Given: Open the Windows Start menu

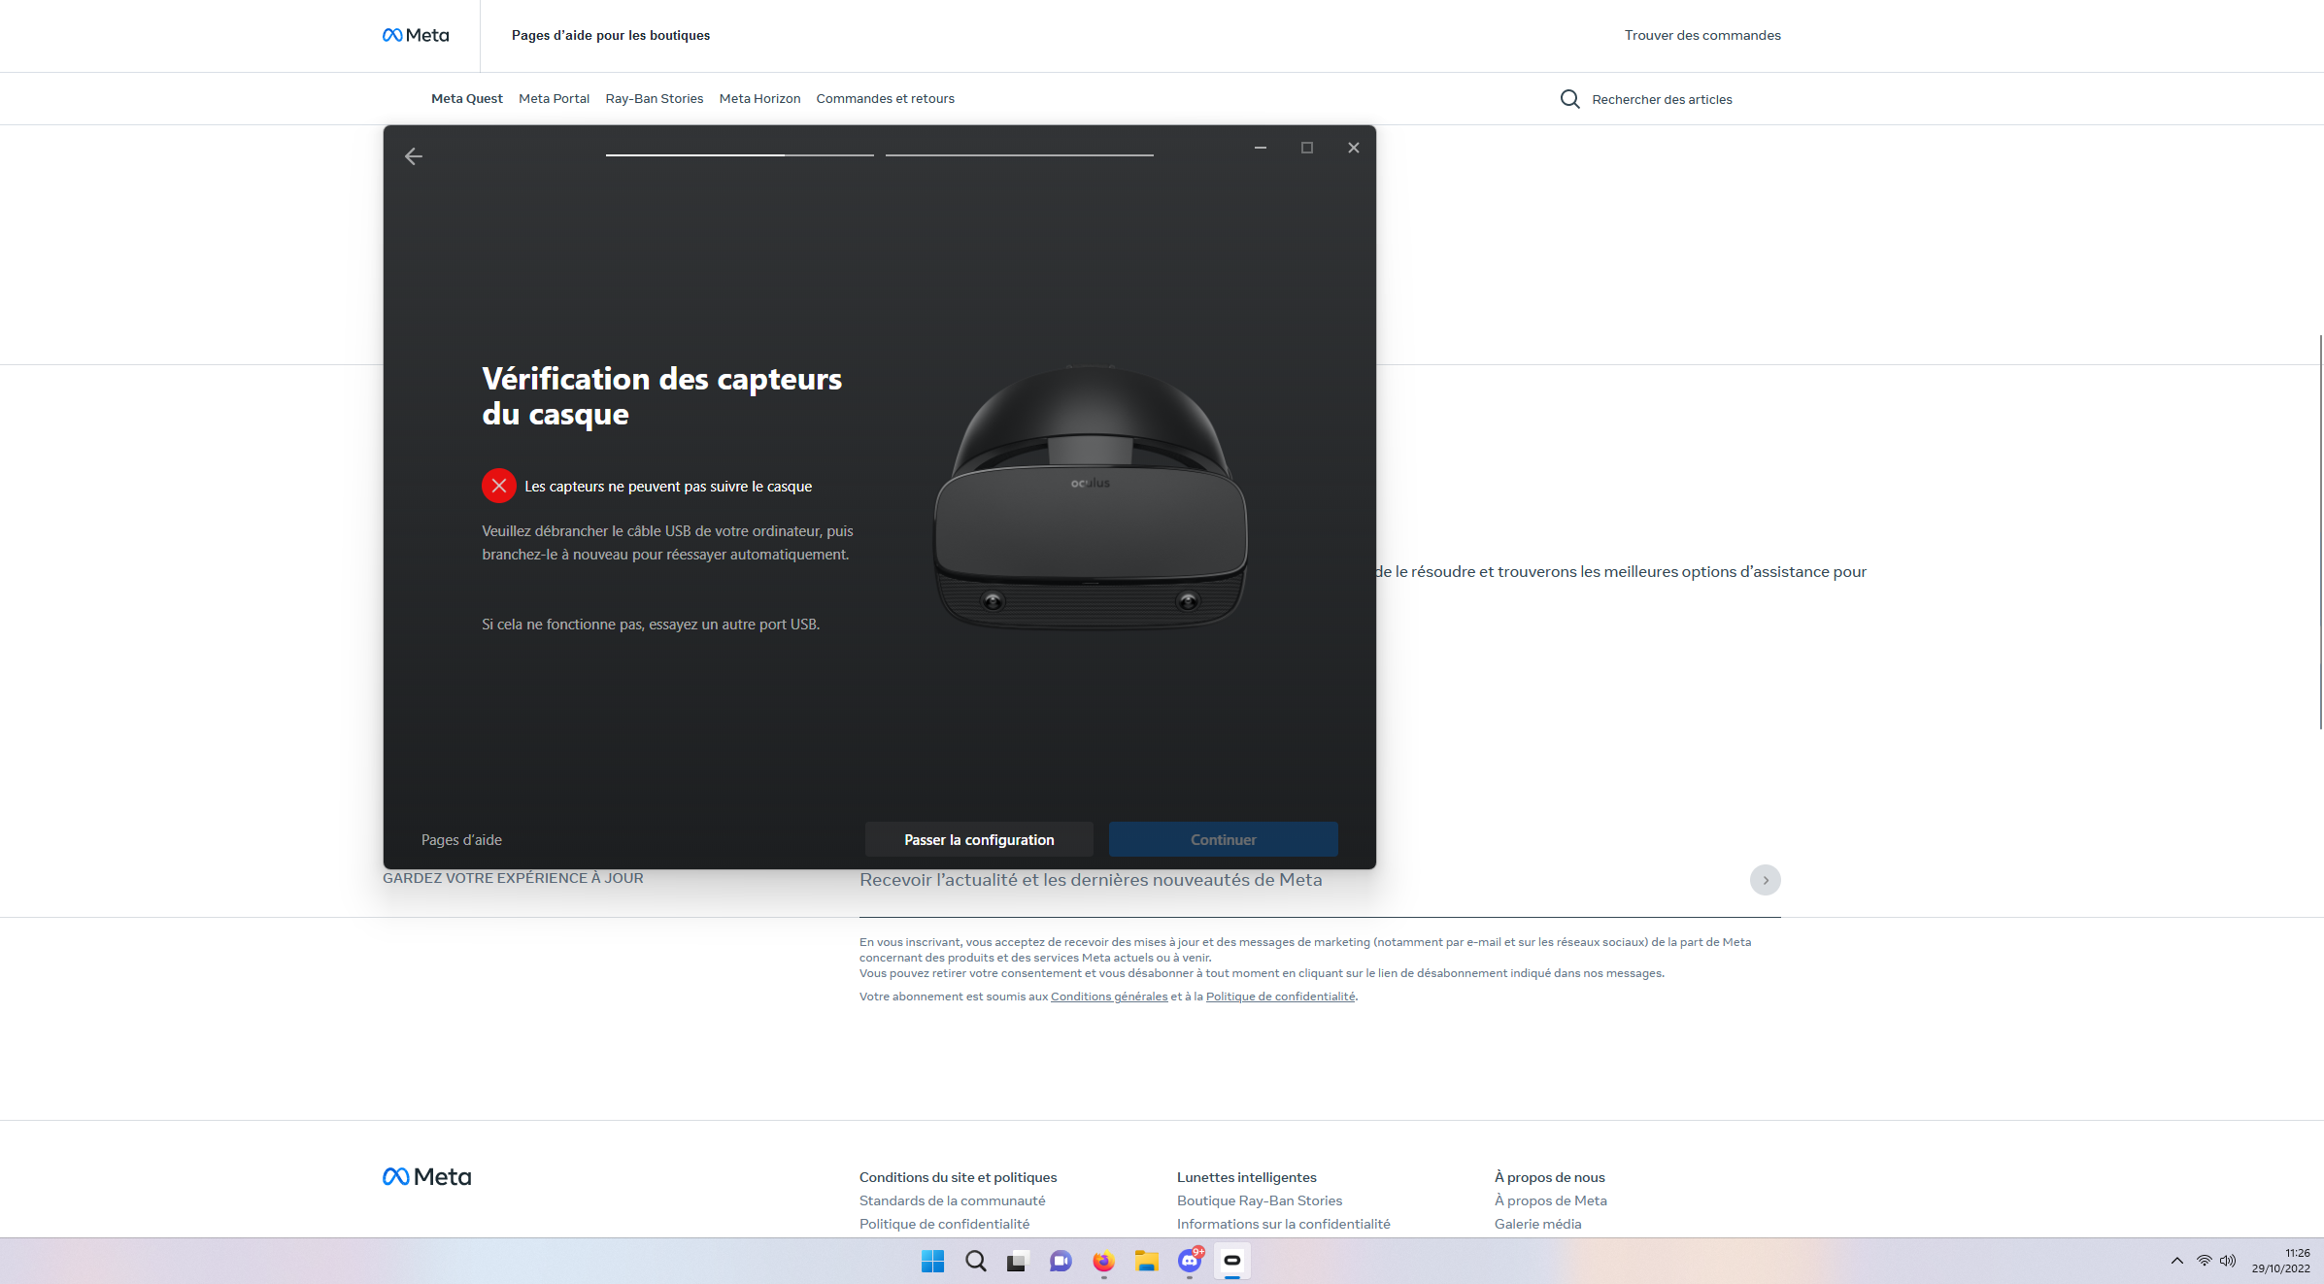Looking at the screenshot, I should [932, 1261].
